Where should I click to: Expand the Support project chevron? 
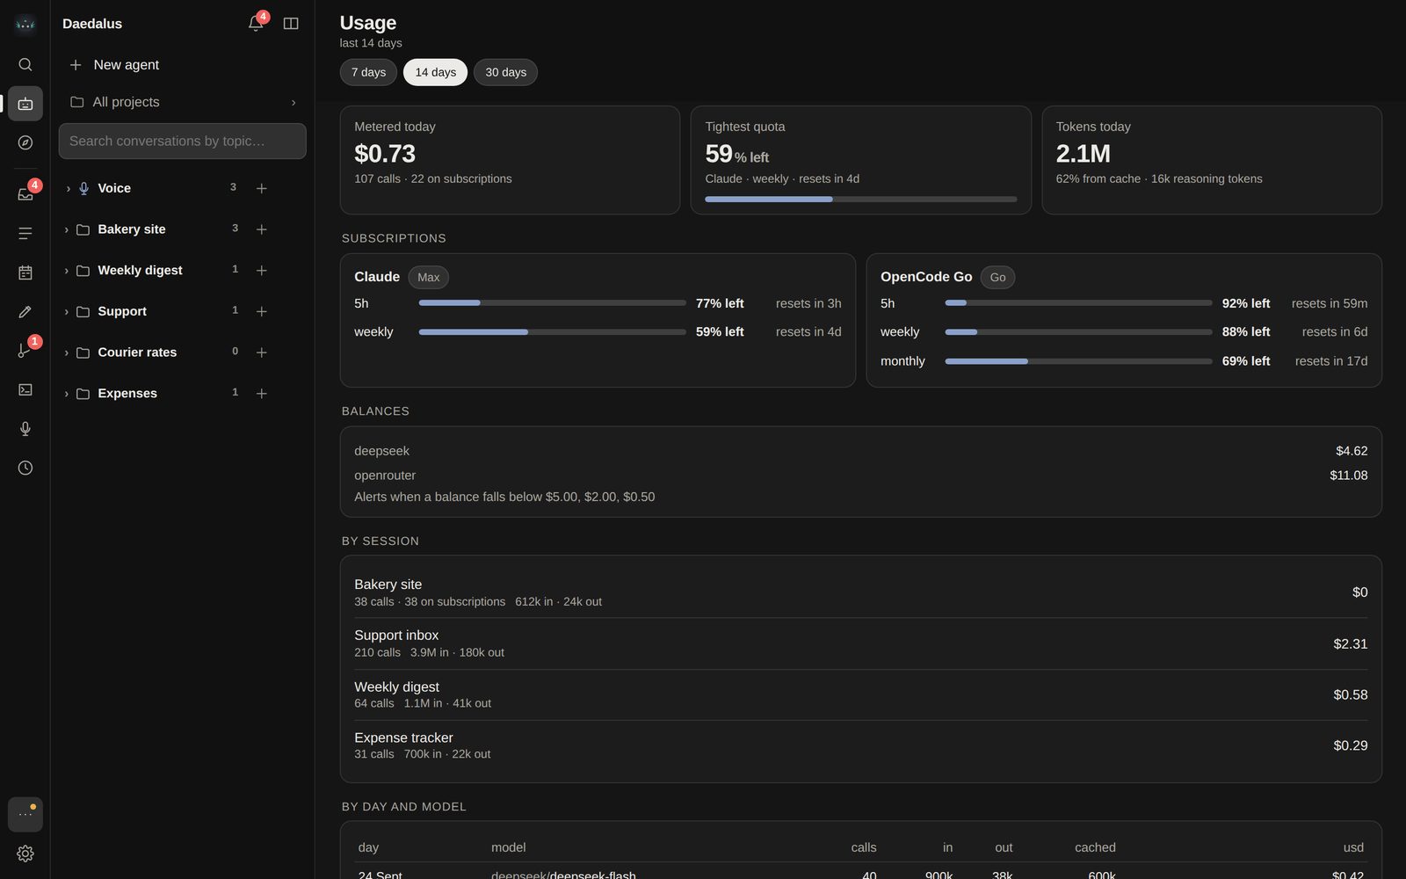[x=67, y=311]
